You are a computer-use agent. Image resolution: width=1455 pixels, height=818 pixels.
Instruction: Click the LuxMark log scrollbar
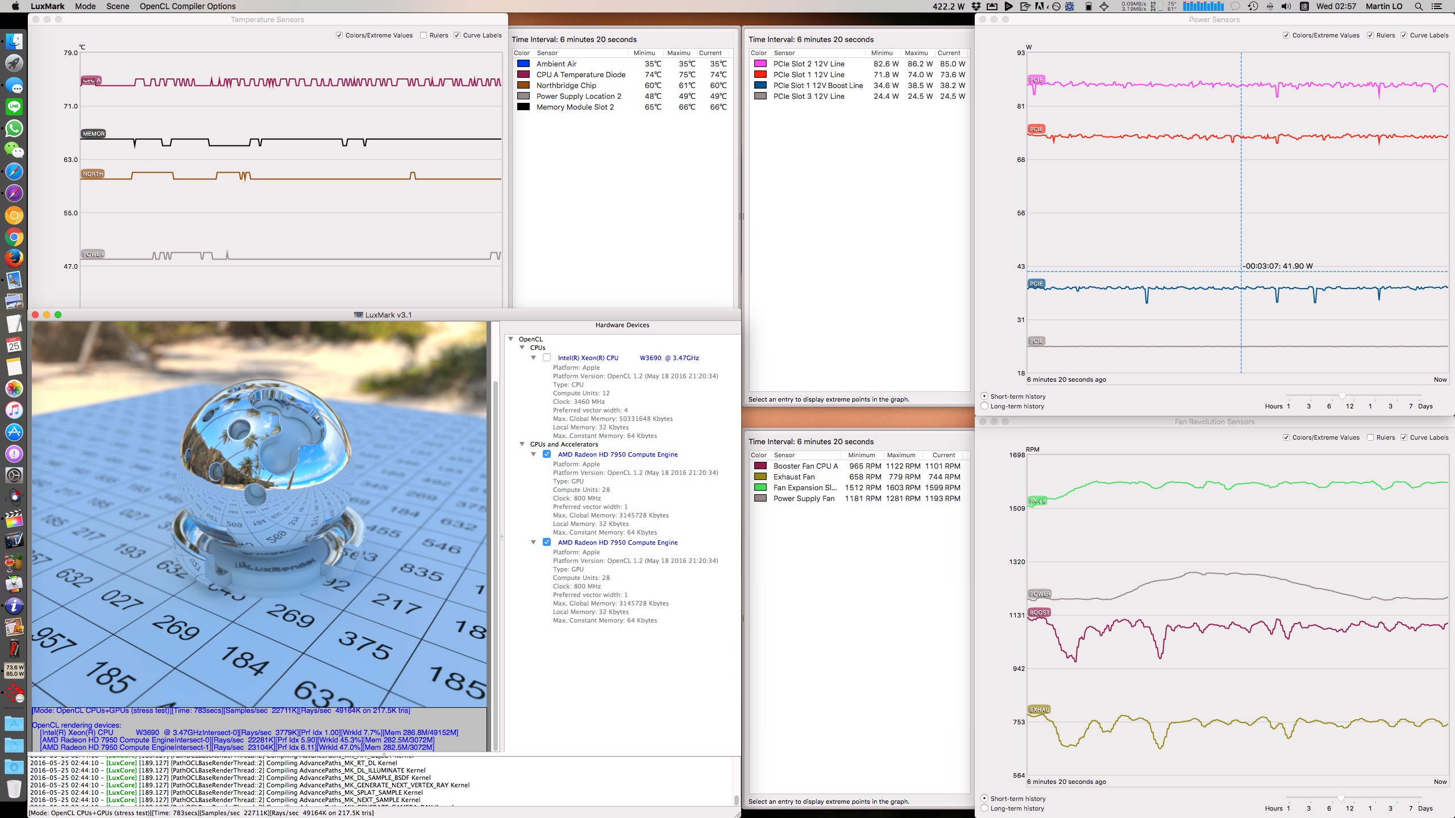point(736,800)
